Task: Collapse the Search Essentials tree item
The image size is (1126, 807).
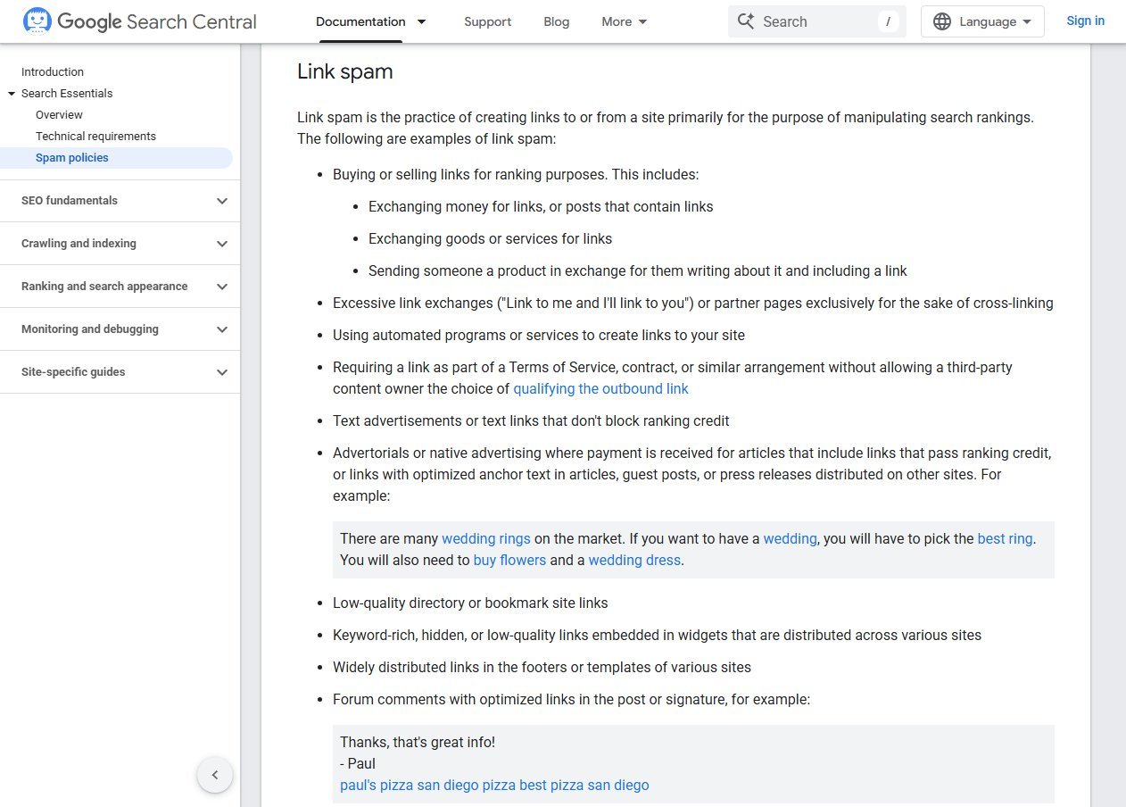Action: point(12,94)
